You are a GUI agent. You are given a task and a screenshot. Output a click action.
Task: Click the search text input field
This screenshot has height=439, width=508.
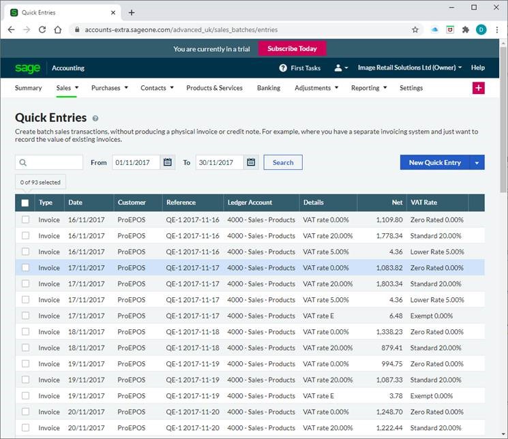(55, 162)
